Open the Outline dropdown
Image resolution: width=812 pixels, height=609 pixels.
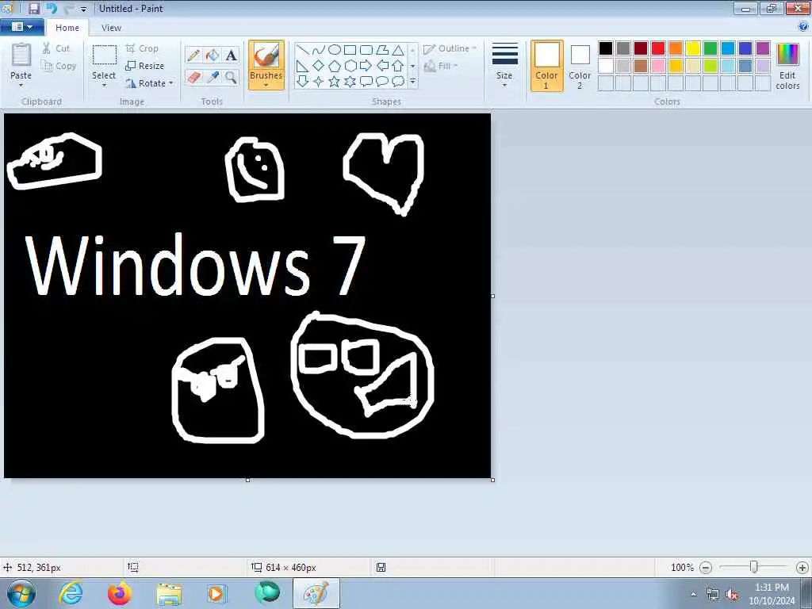[x=450, y=48]
